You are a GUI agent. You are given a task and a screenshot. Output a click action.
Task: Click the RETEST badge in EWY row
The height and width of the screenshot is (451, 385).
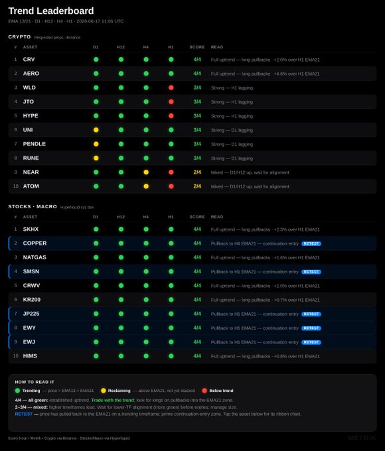(311, 328)
